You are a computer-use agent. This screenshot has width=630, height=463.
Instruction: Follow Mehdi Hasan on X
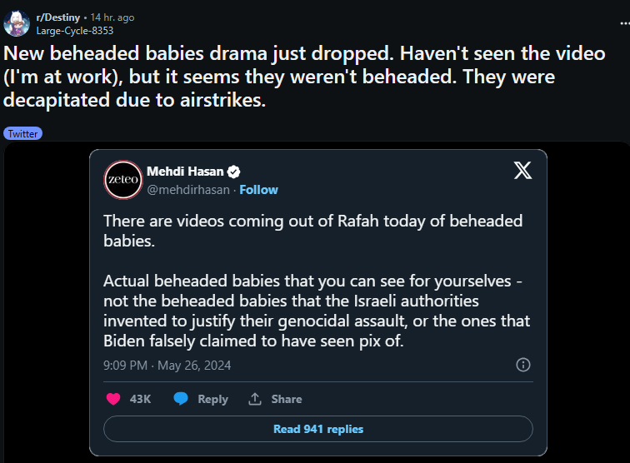point(258,190)
